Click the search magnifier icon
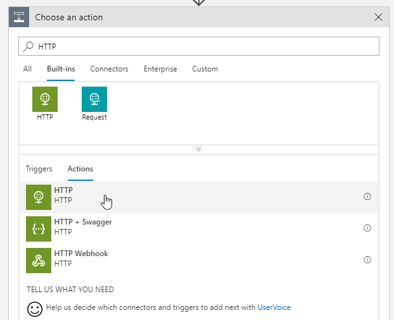Viewport: 394px width, 320px height. pyautogui.click(x=29, y=46)
